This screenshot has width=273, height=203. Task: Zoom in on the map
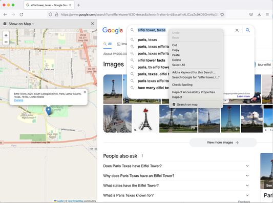(x=6, y=35)
